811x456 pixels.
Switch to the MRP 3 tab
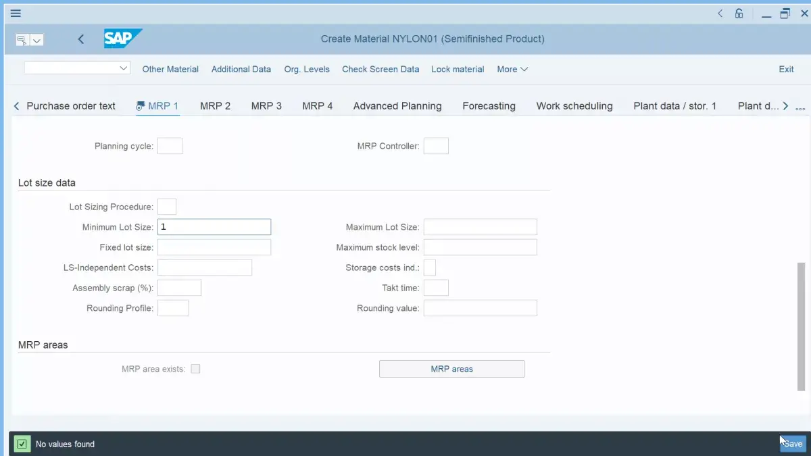click(x=266, y=106)
